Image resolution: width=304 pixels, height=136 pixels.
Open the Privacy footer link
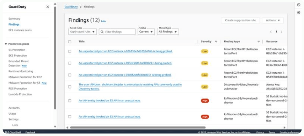click(260, 132)
